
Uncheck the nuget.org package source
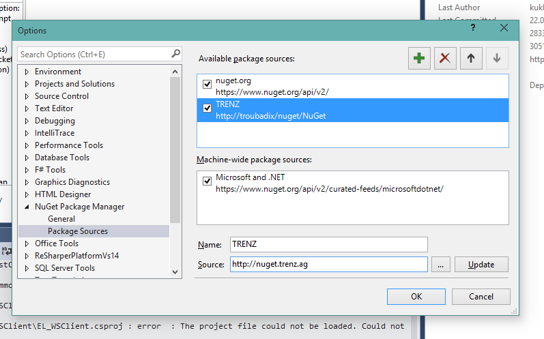(x=207, y=84)
